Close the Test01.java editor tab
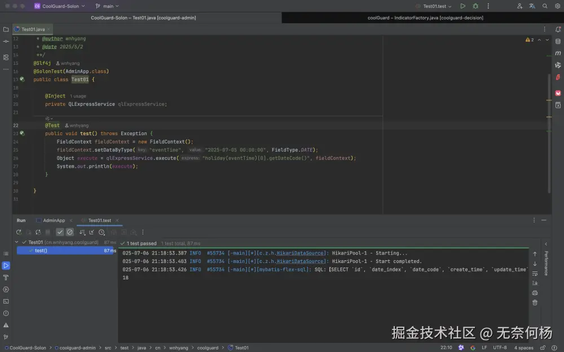Screen dimensions: 564x352 49,29
